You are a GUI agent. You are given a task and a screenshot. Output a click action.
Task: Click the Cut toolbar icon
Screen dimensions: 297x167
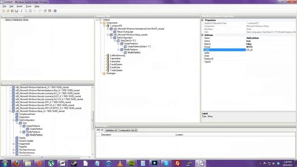[x=22, y=11]
